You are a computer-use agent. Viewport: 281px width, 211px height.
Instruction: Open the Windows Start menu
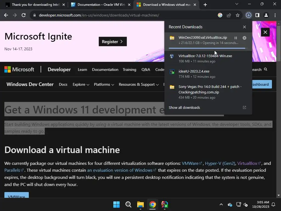click(116, 204)
